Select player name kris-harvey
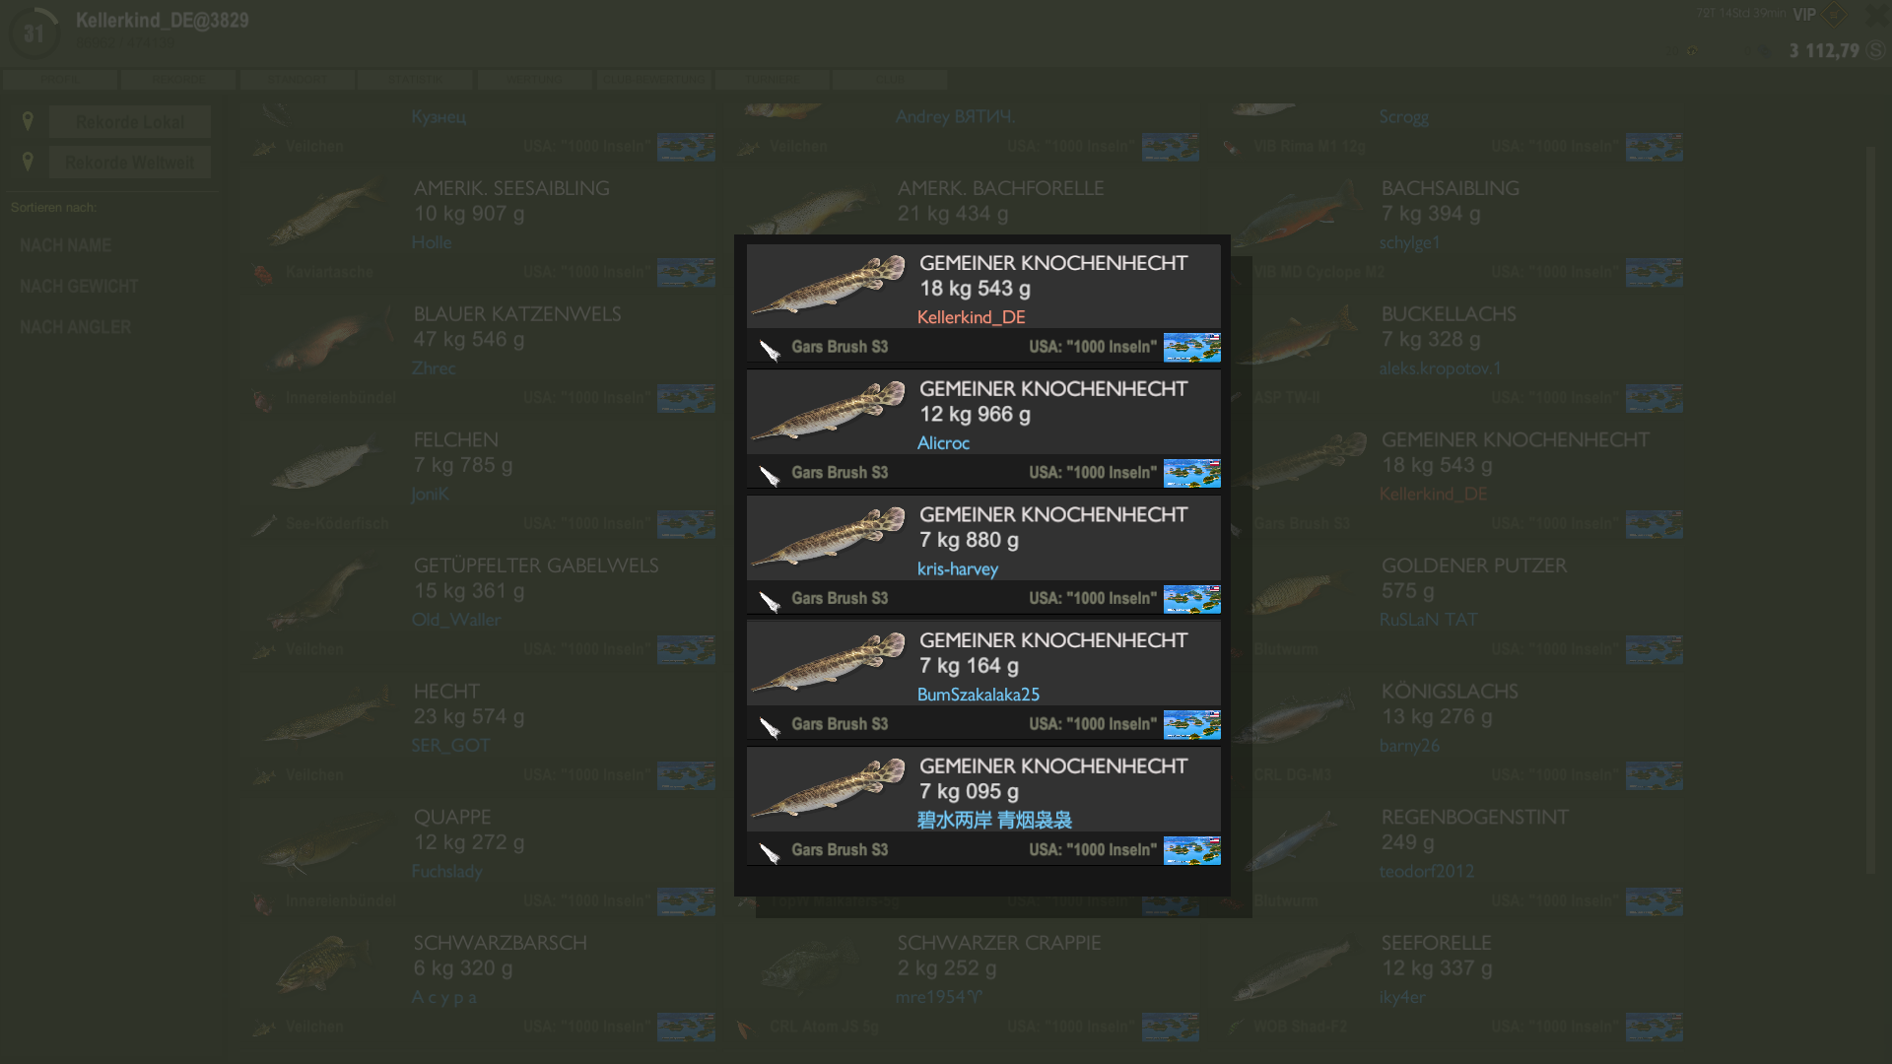The image size is (1892, 1064). coord(957,569)
